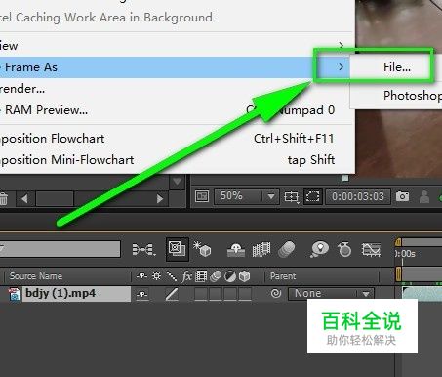The image size is (442, 377).
Task: Toggle frame blending box for bdjy (1).mp4
Action: tap(201, 294)
